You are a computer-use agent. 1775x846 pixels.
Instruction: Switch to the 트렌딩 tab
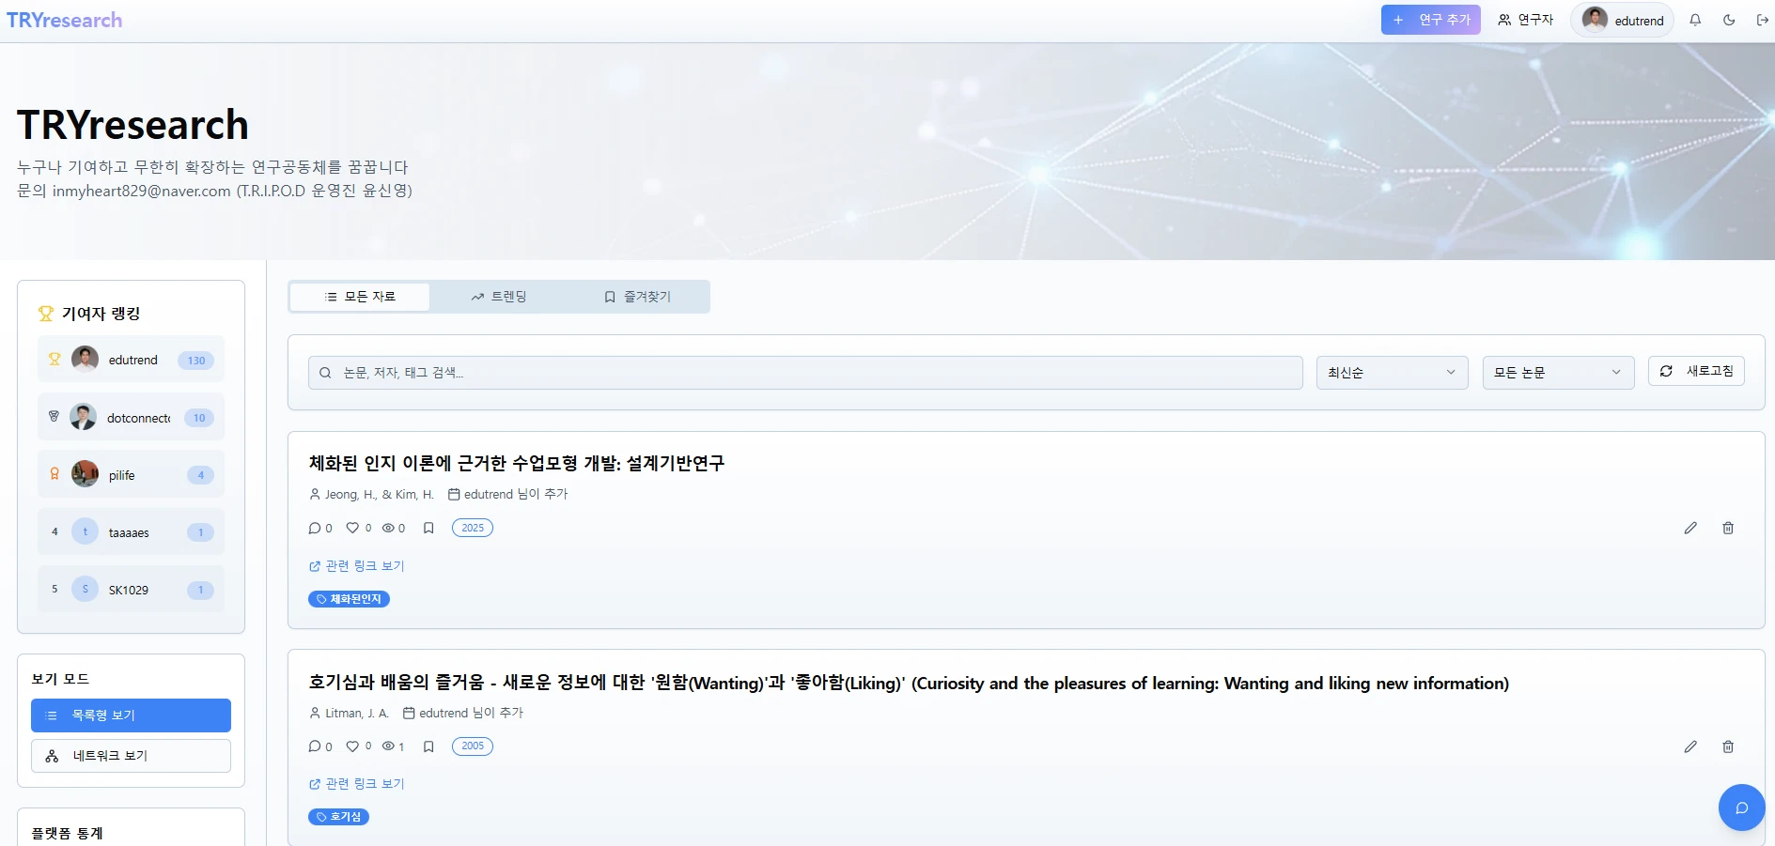coord(499,297)
